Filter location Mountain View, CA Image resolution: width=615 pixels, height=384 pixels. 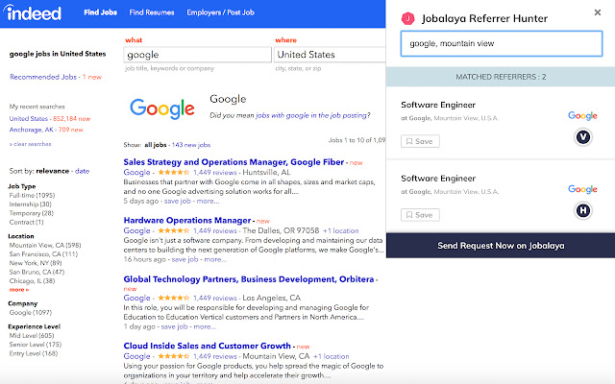pyautogui.click(x=45, y=246)
